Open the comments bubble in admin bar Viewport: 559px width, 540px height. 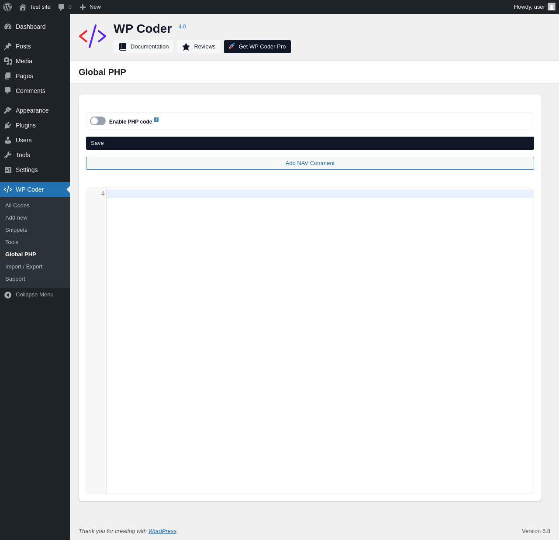(x=62, y=7)
